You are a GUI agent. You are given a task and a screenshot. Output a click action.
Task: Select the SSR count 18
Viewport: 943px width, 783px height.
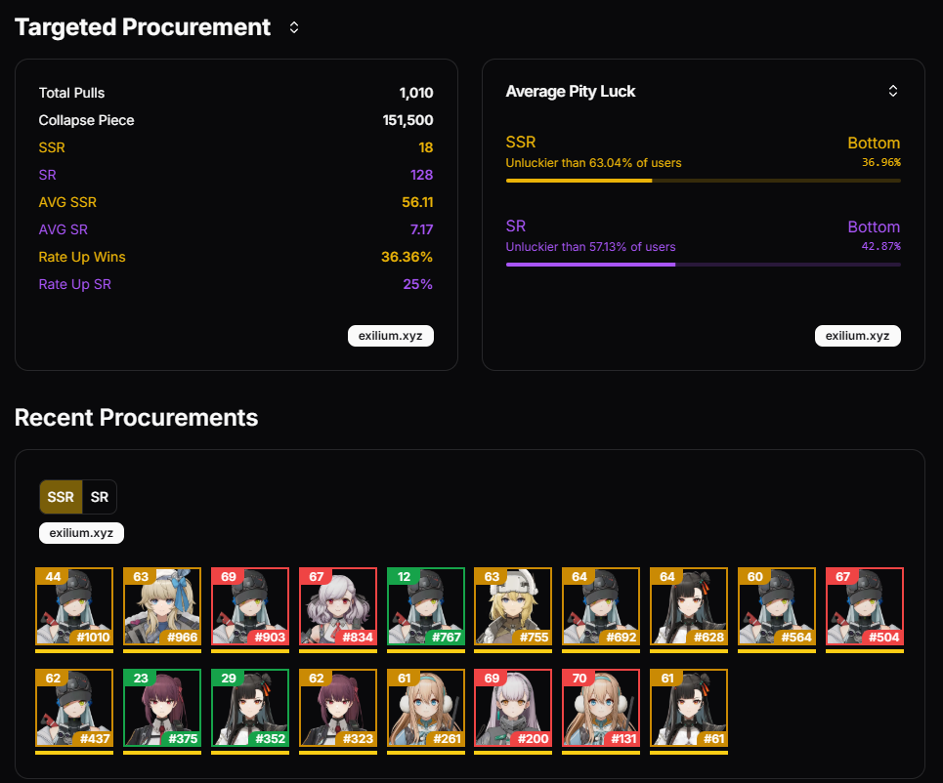click(426, 147)
